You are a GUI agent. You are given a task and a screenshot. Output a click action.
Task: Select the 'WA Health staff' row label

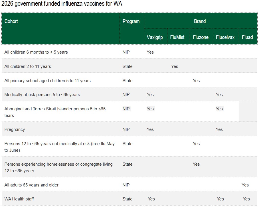coord(19,199)
